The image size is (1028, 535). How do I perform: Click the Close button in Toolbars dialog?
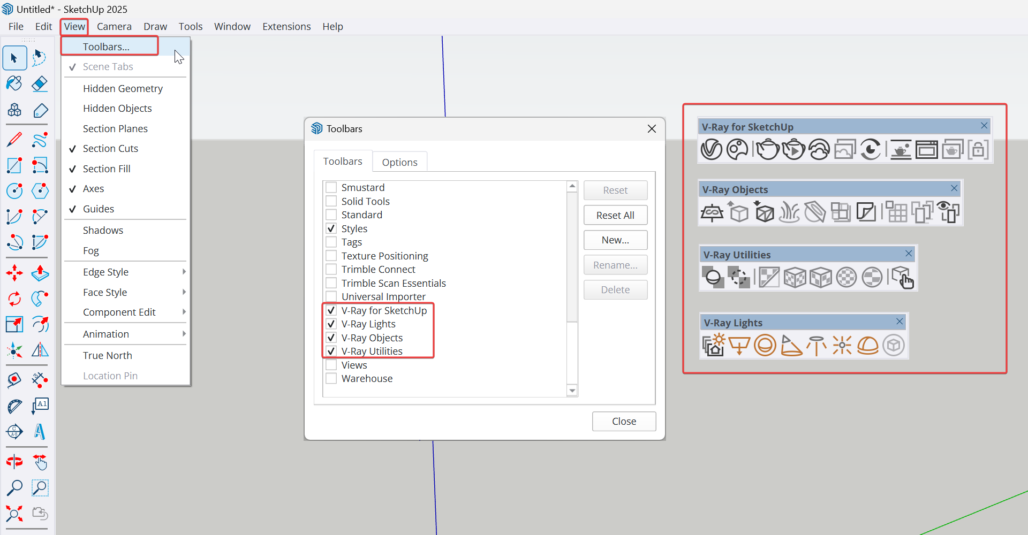(624, 421)
